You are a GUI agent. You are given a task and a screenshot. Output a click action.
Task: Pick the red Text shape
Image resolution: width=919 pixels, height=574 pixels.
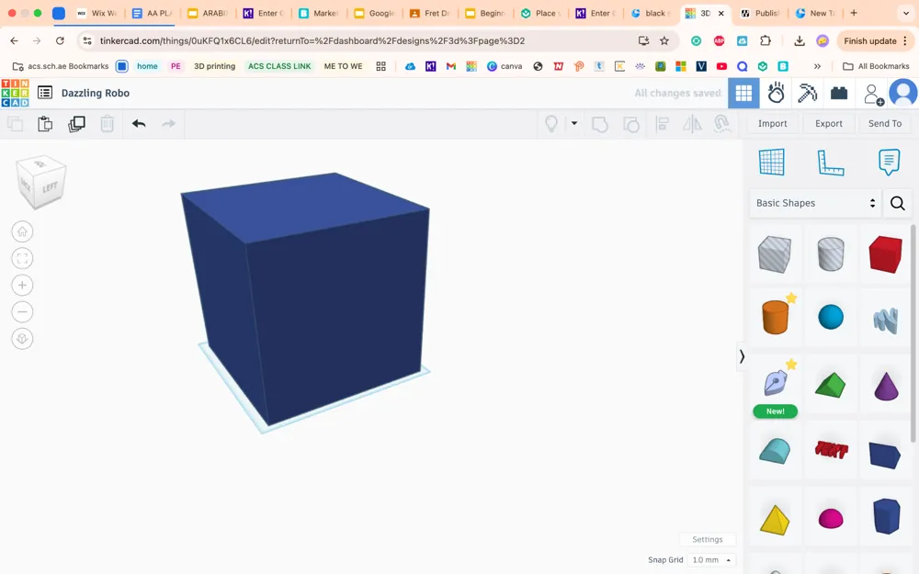831,450
